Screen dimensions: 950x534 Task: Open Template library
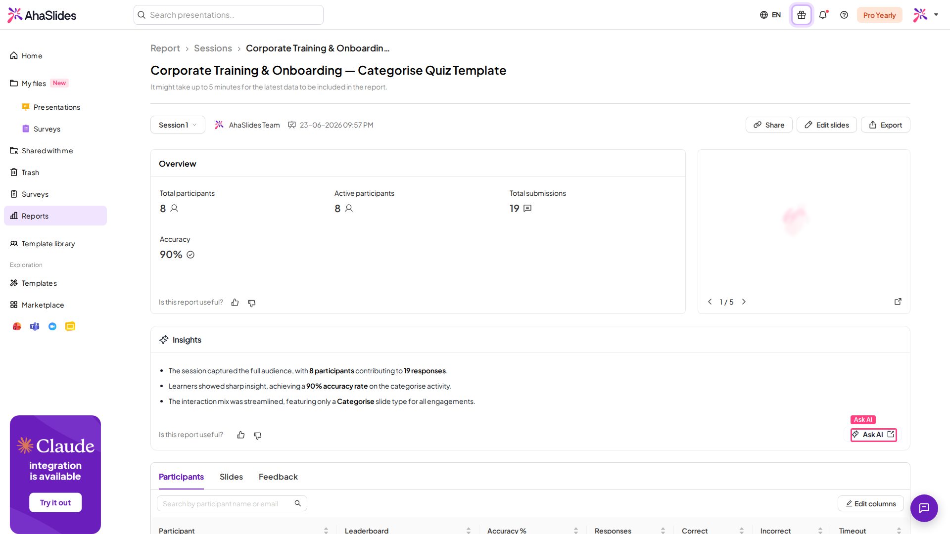[x=55, y=244]
